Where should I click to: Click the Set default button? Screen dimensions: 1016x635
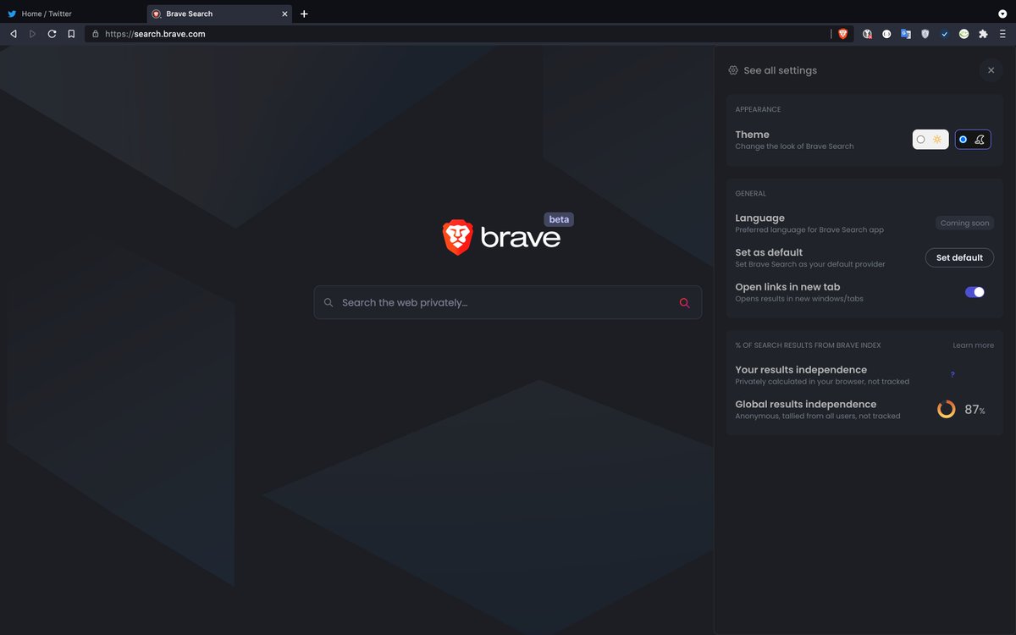point(959,257)
